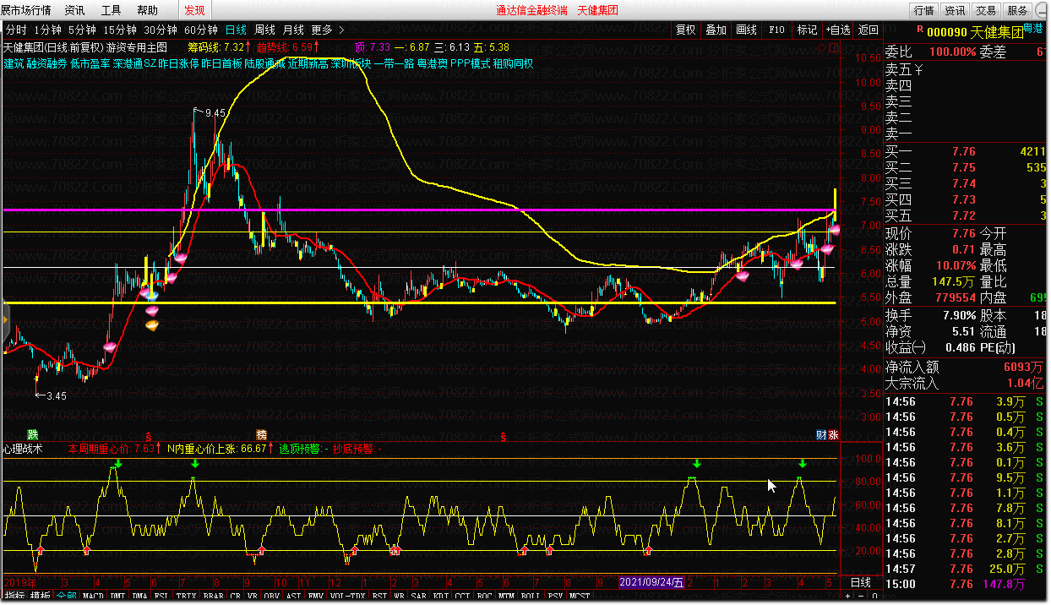The width and height of the screenshot is (1051, 605).
Task: Switch indicator to OBV
Action: point(271,597)
